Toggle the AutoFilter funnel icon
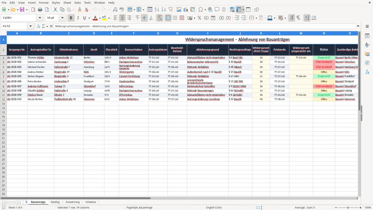 tap(170, 10)
